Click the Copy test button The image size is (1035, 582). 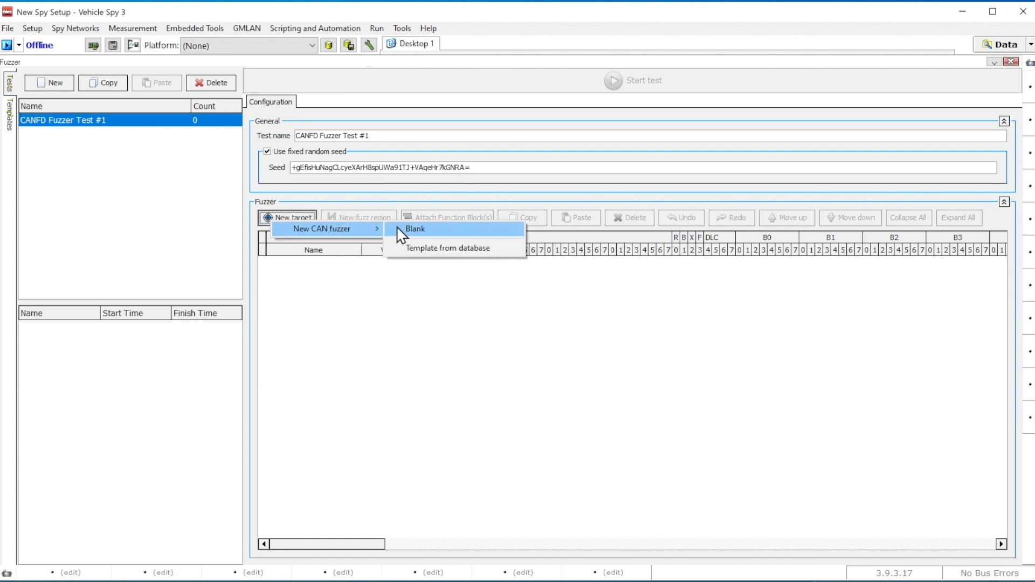point(103,83)
